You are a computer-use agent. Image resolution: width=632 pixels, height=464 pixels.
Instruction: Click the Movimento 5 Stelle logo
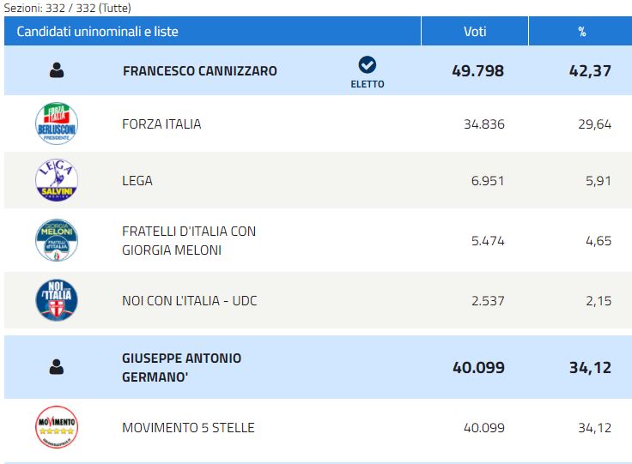(x=57, y=427)
